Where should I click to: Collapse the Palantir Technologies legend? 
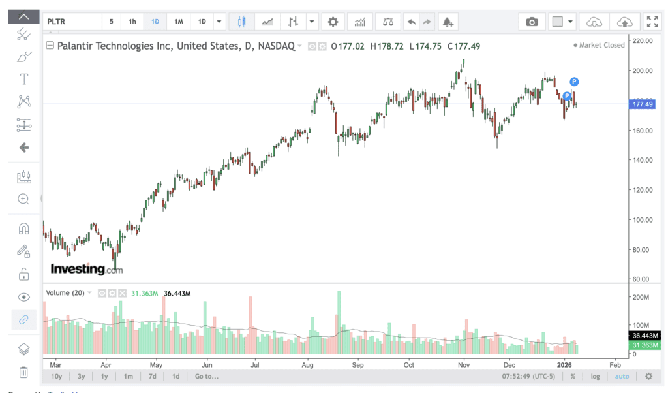click(x=50, y=46)
